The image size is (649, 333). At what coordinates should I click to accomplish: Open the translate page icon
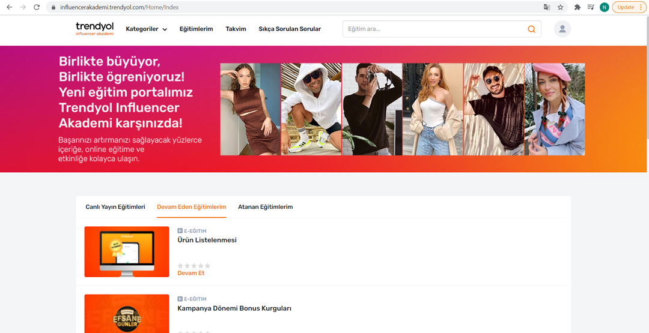pyautogui.click(x=547, y=7)
